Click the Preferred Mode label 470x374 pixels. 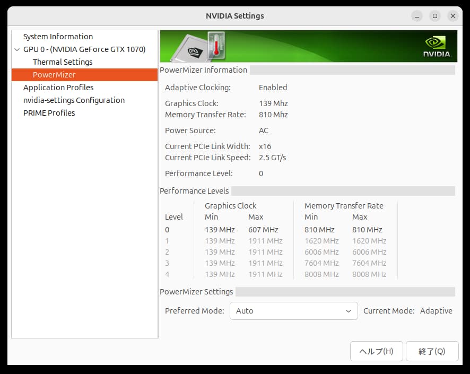click(x=195, y=311)
